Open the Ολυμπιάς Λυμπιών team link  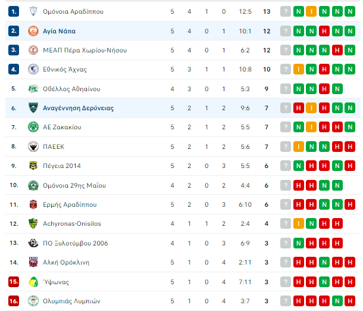[71, 301]
